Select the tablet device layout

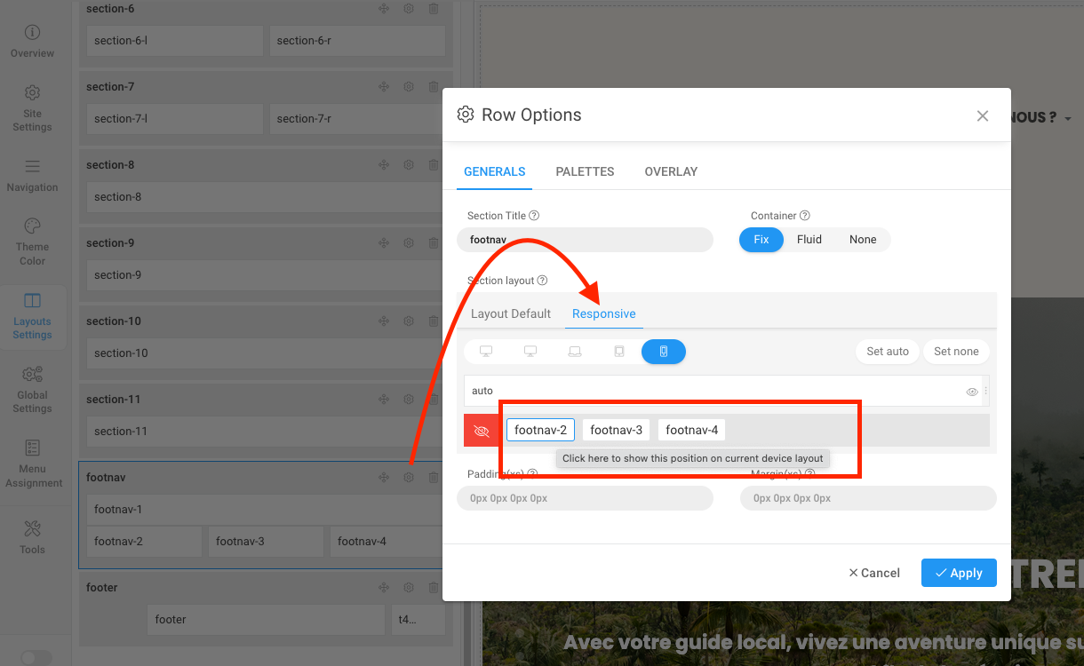point(619,352)
